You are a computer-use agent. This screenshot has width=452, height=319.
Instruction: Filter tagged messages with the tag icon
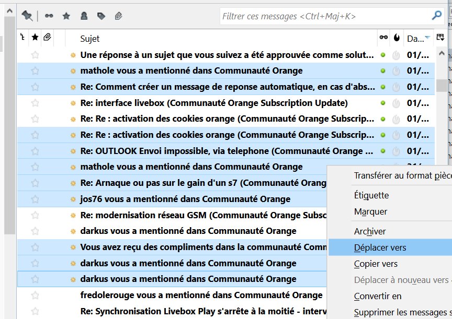tap(101, 16)
